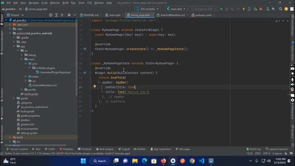Open Firefox from taskbar
Screen dimensions: 295x166
(164, 161)
